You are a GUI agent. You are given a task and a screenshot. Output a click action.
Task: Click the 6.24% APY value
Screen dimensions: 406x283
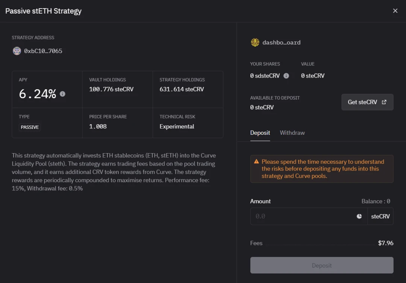(38, 94)
